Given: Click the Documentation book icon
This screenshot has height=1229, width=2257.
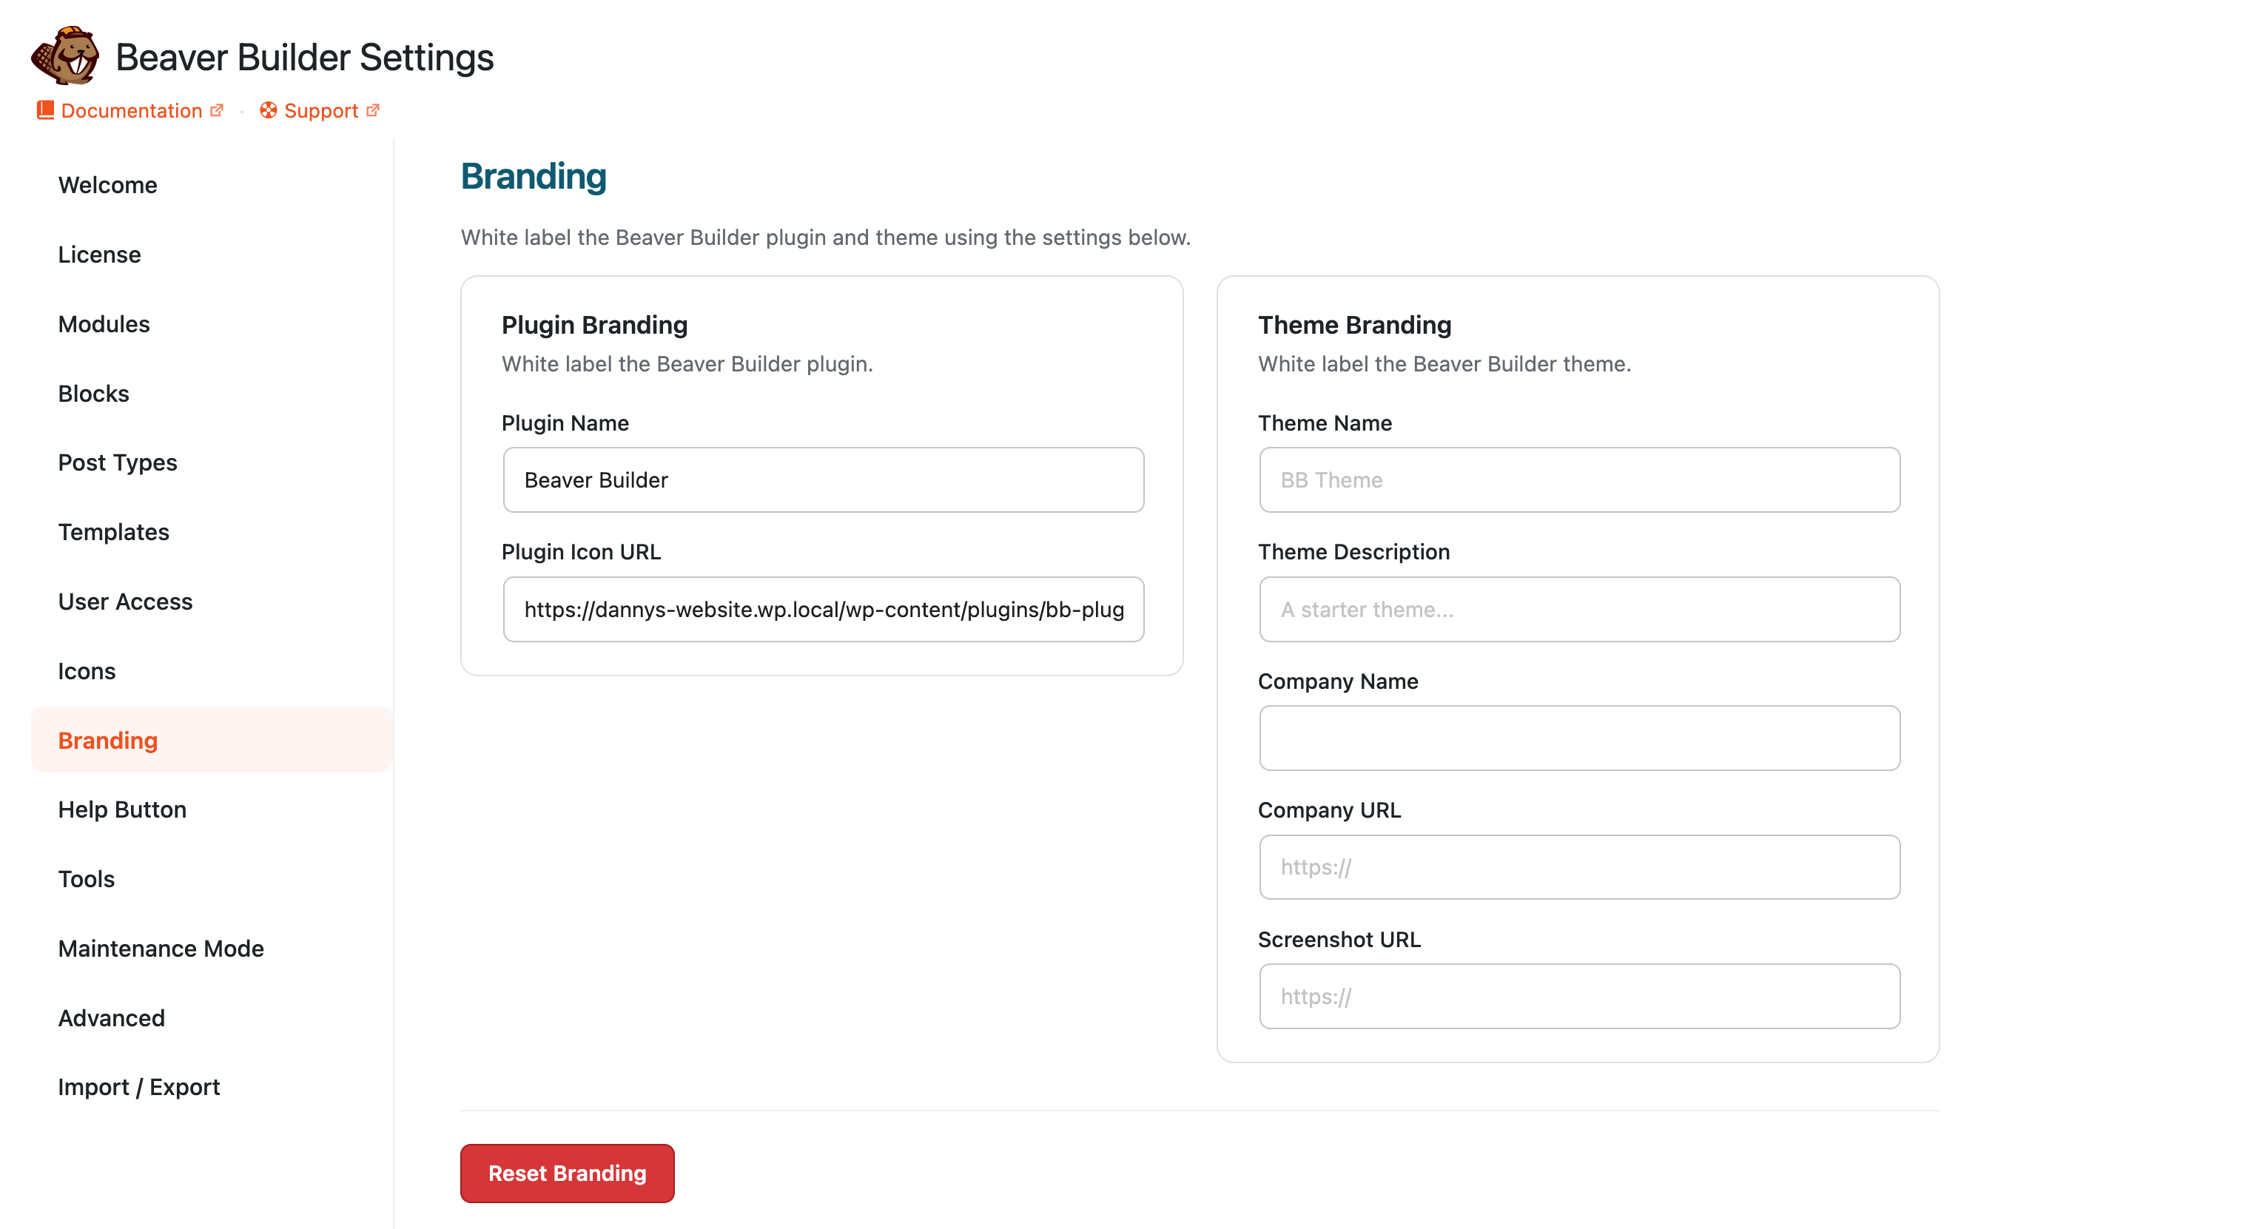Looking at the screenshot, I should coord(46,110).
